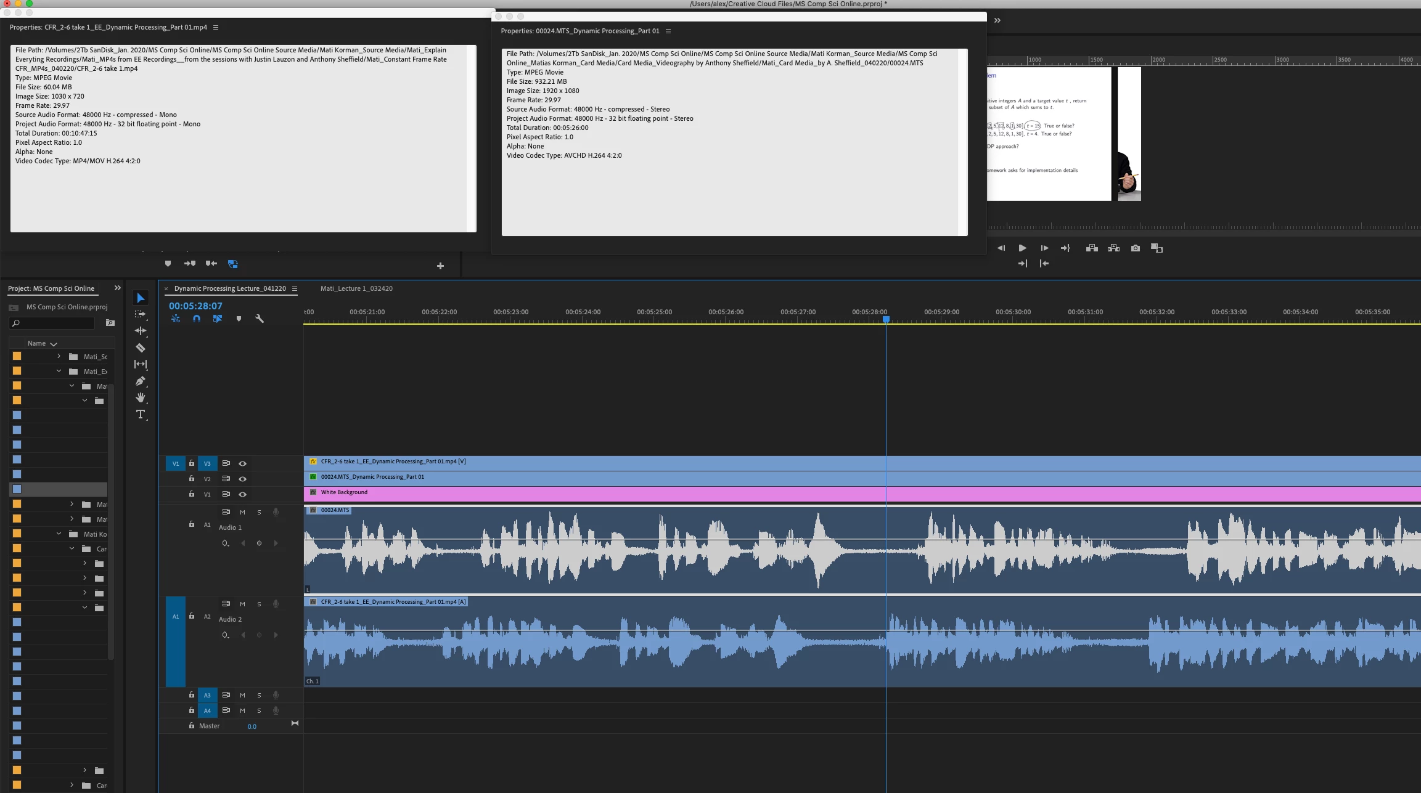The height and width of the screenshot is (793, 1421).
Task: Select the Ripple Edit tool
Action: (x=141, y=331)
